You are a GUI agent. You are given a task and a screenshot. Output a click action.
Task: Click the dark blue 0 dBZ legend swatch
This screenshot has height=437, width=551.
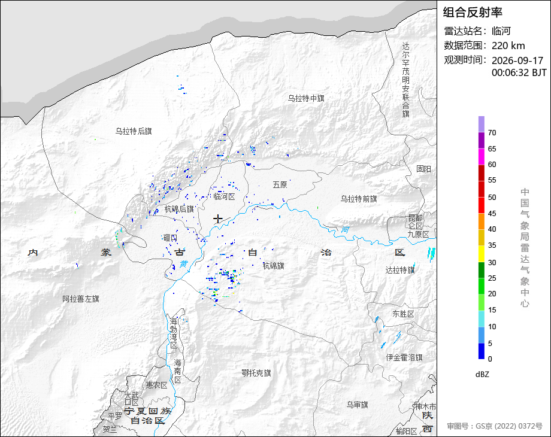(482, 351)
